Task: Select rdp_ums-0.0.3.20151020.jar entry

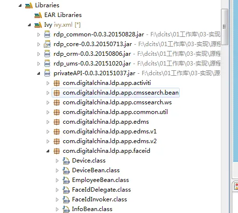Action: (92, 64)
